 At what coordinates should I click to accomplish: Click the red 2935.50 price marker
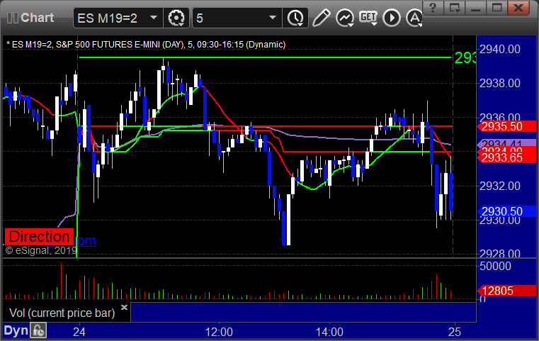[506, 127]
